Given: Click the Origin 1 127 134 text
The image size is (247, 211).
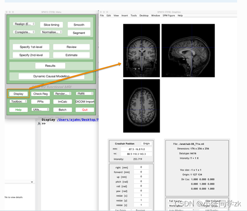Looking at the screenshot, I should pyautogui.click(x=192, y=175).
